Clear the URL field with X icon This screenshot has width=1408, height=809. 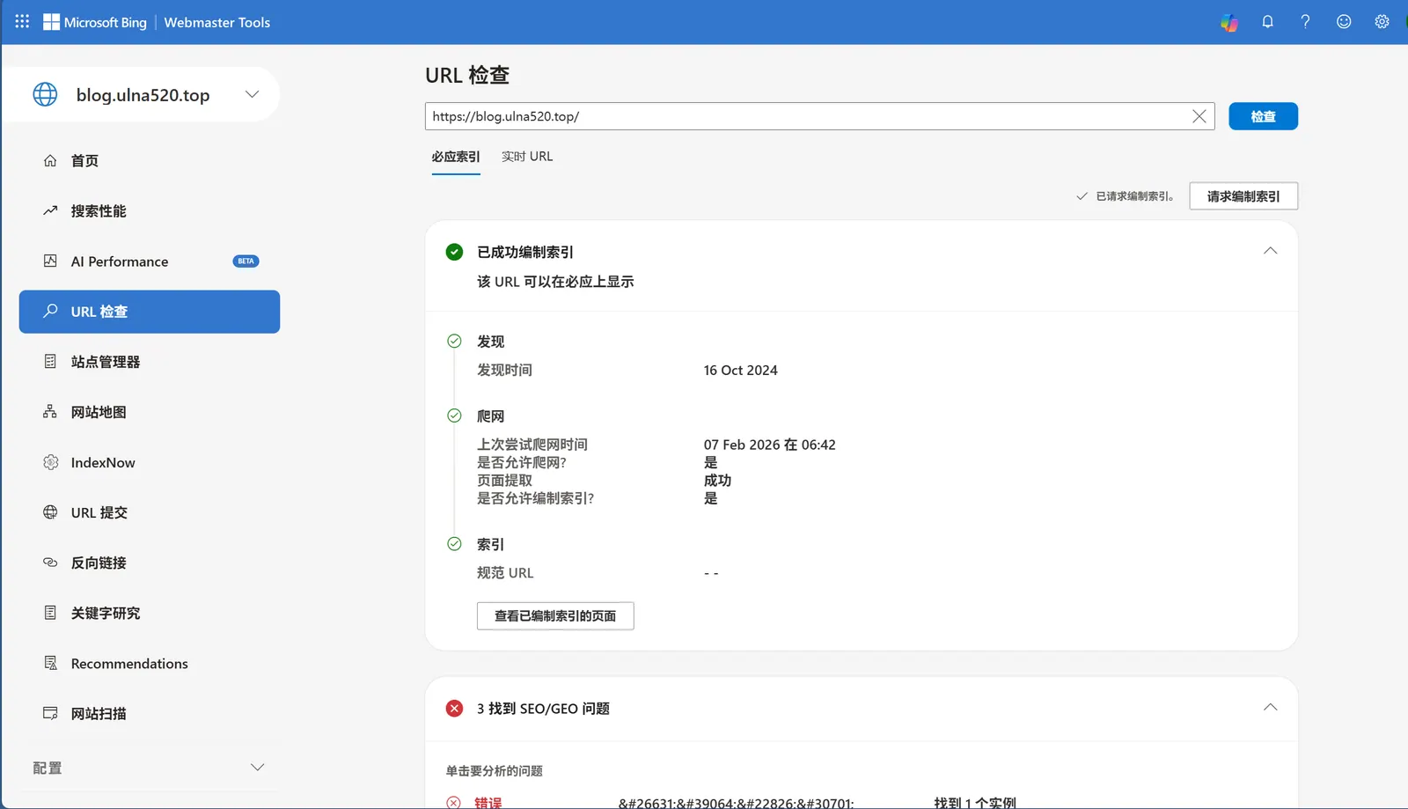1199,116
